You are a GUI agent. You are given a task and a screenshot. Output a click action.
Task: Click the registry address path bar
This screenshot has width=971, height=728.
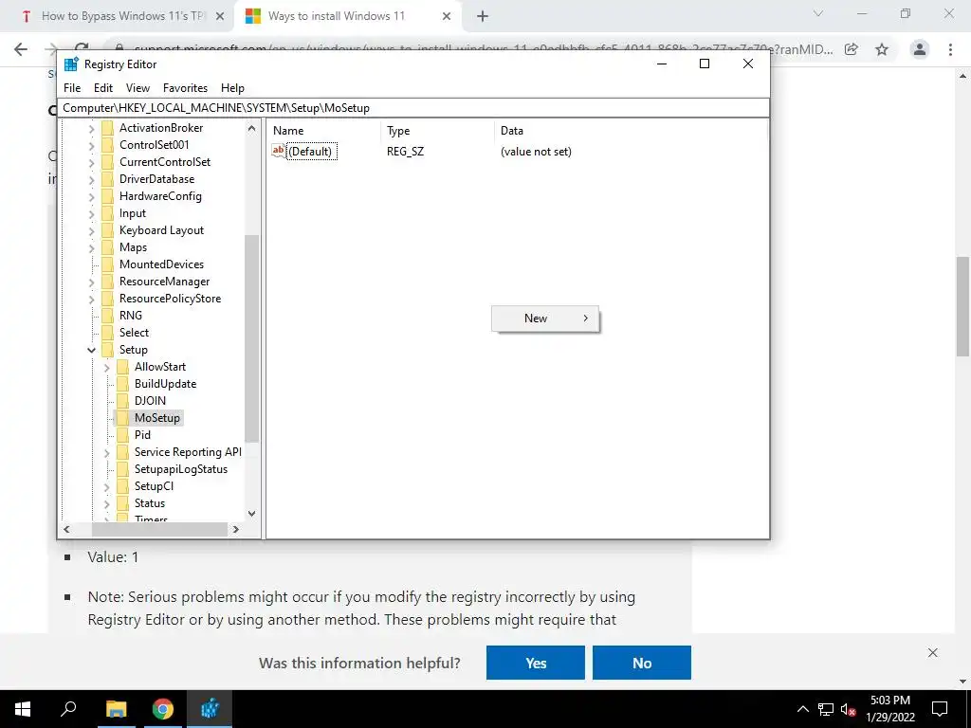coord(413,108)
